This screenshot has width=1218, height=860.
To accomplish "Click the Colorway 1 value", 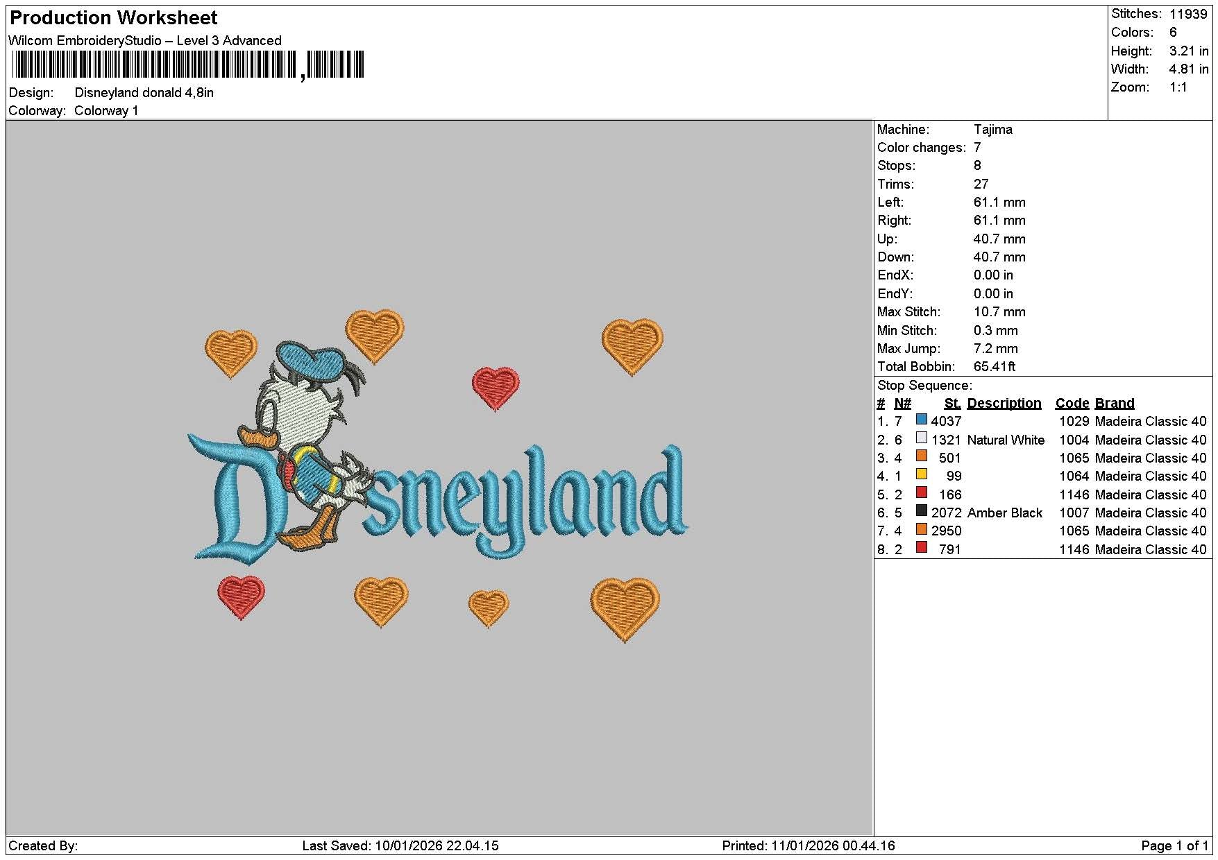I will (106, 110).
